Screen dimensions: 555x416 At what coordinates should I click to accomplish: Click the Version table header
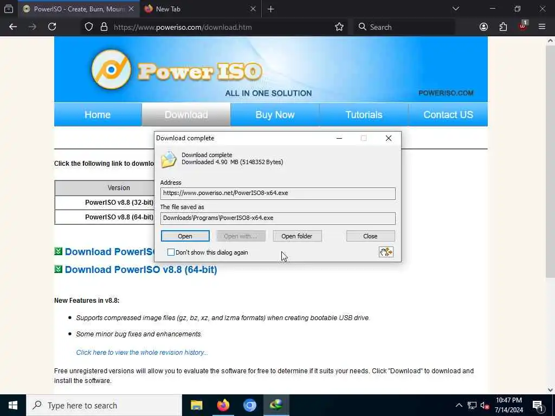[105, 188]
